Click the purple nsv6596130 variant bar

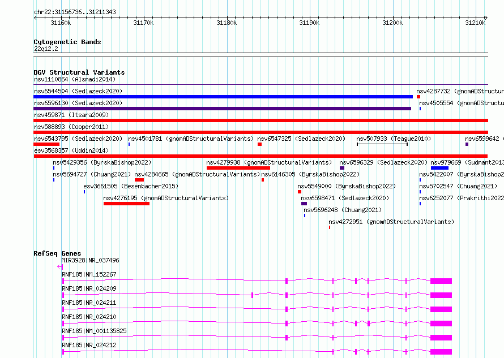point(222,109)
